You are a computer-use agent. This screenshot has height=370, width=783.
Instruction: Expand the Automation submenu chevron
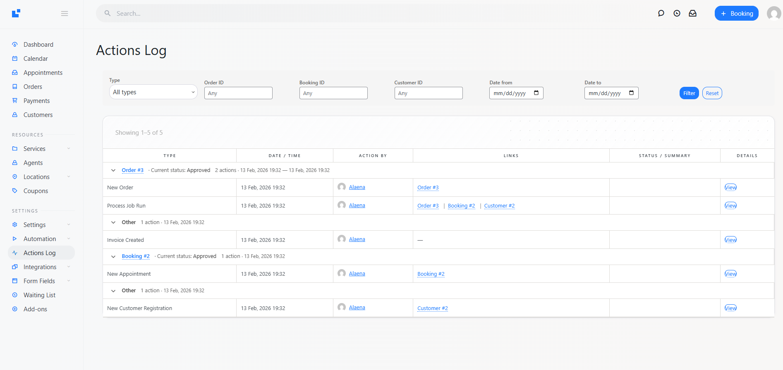(69, 239)
